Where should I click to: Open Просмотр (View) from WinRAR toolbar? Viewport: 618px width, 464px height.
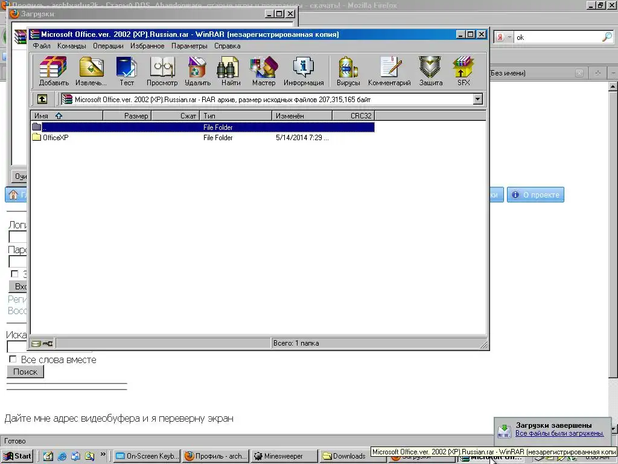162,71
